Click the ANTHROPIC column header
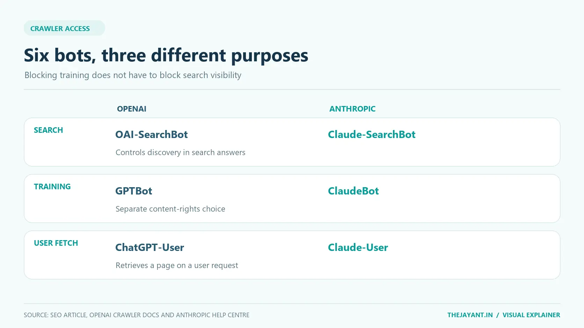The height and width of the screenshot is (328, 584). [352, 109]
